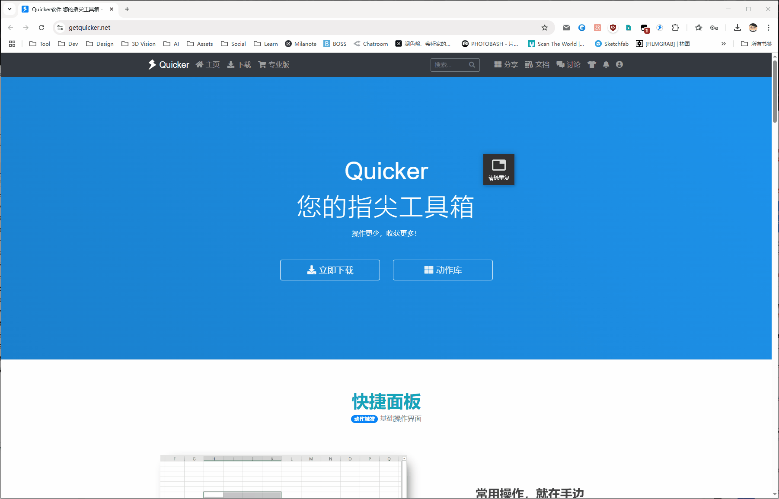Show more bookmarks with the double chevron
779x499 pixels.
pyautogui.click(x=723, y=44)
